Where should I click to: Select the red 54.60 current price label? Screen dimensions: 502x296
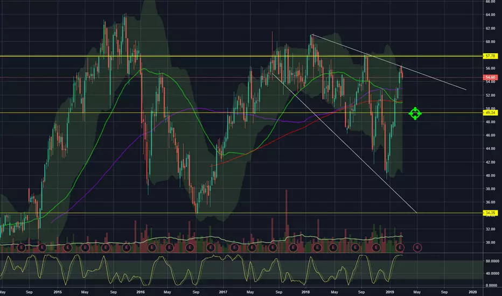click(x=490, y=77)
